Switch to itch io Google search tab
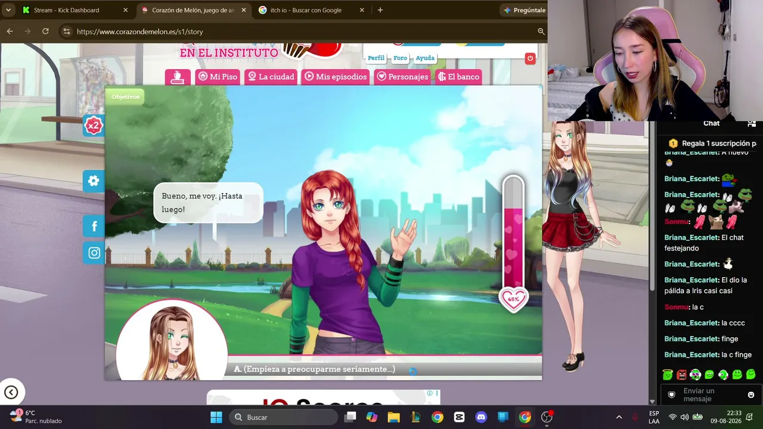Image resolution: width=763 pixels, height=429 pixels. (x=311, y=10)
